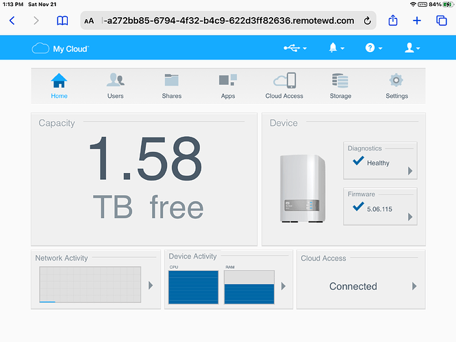Image resolution: width=456 pixels, height=342 pixels.
Task: Click the Network Activity graph
Action: 90,285
